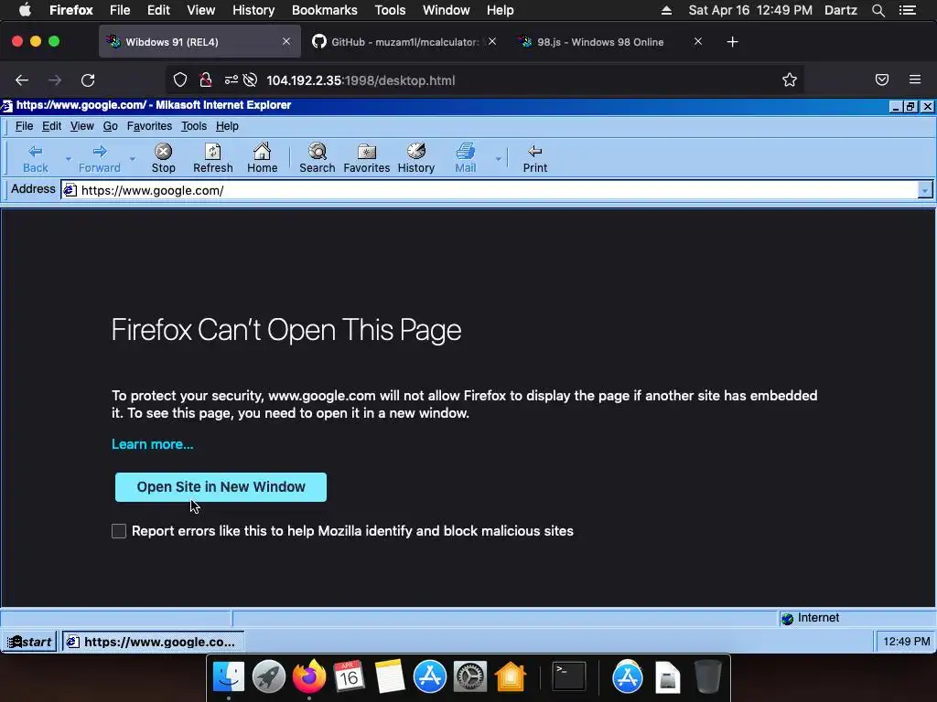This screenshot has width=937, height=702.
Task: Click Firefox reload page button
Action: (88, 80)
